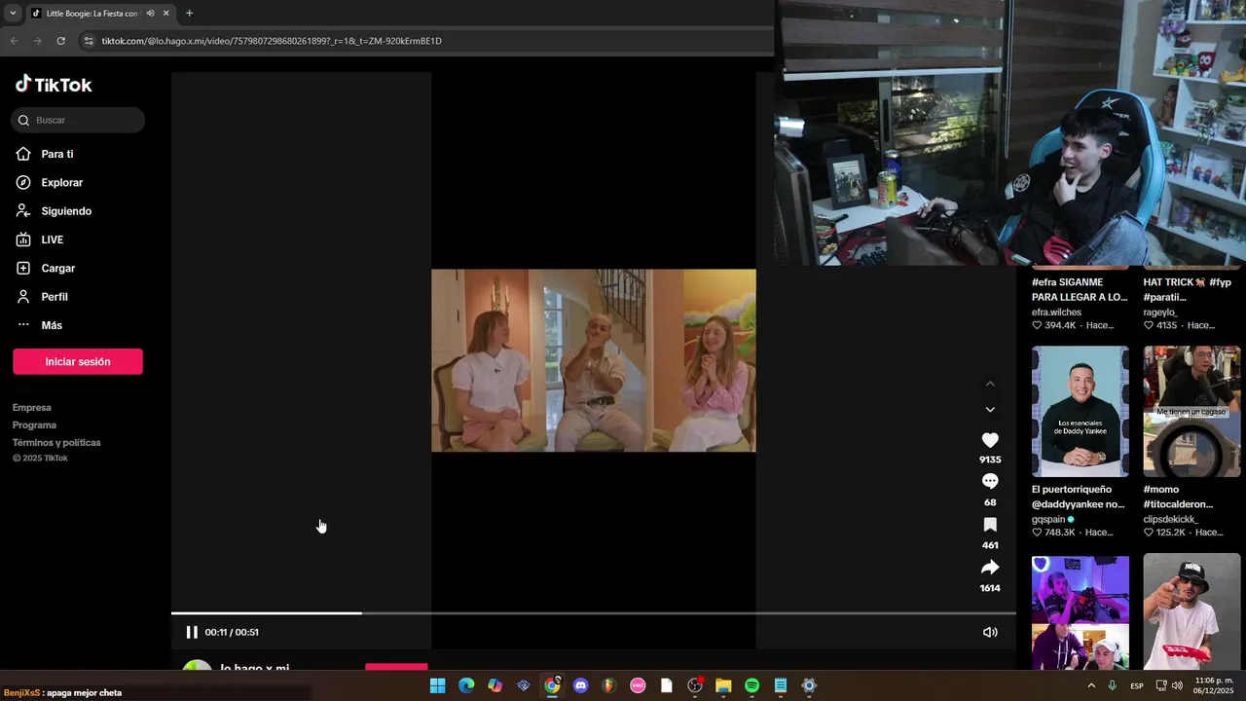The width and height of the screenshot is (1246, 701).
Task: Share the video with arrow icon
Action: (x=990, y=568)
